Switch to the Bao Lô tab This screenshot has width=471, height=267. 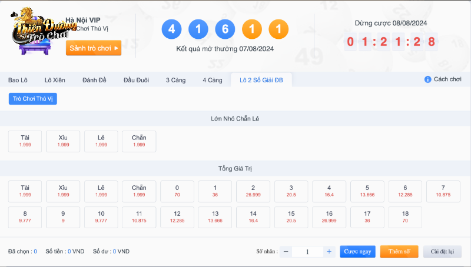[x=18, y=80]
